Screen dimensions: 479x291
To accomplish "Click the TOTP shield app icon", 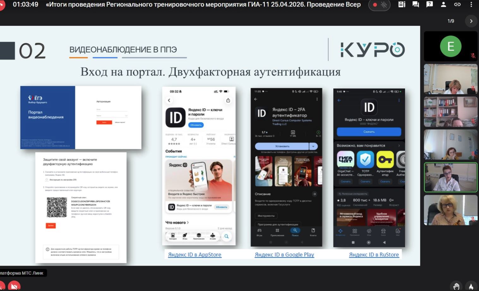I will coord(365,159).
